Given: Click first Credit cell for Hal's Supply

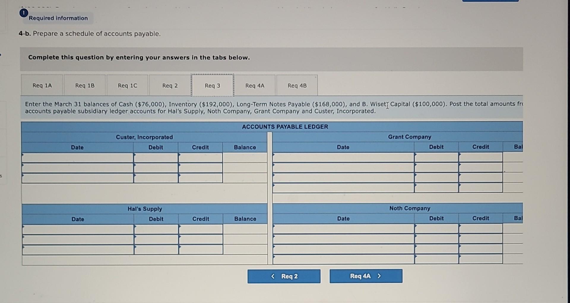Looking at the screenshot, I should 201,229.
